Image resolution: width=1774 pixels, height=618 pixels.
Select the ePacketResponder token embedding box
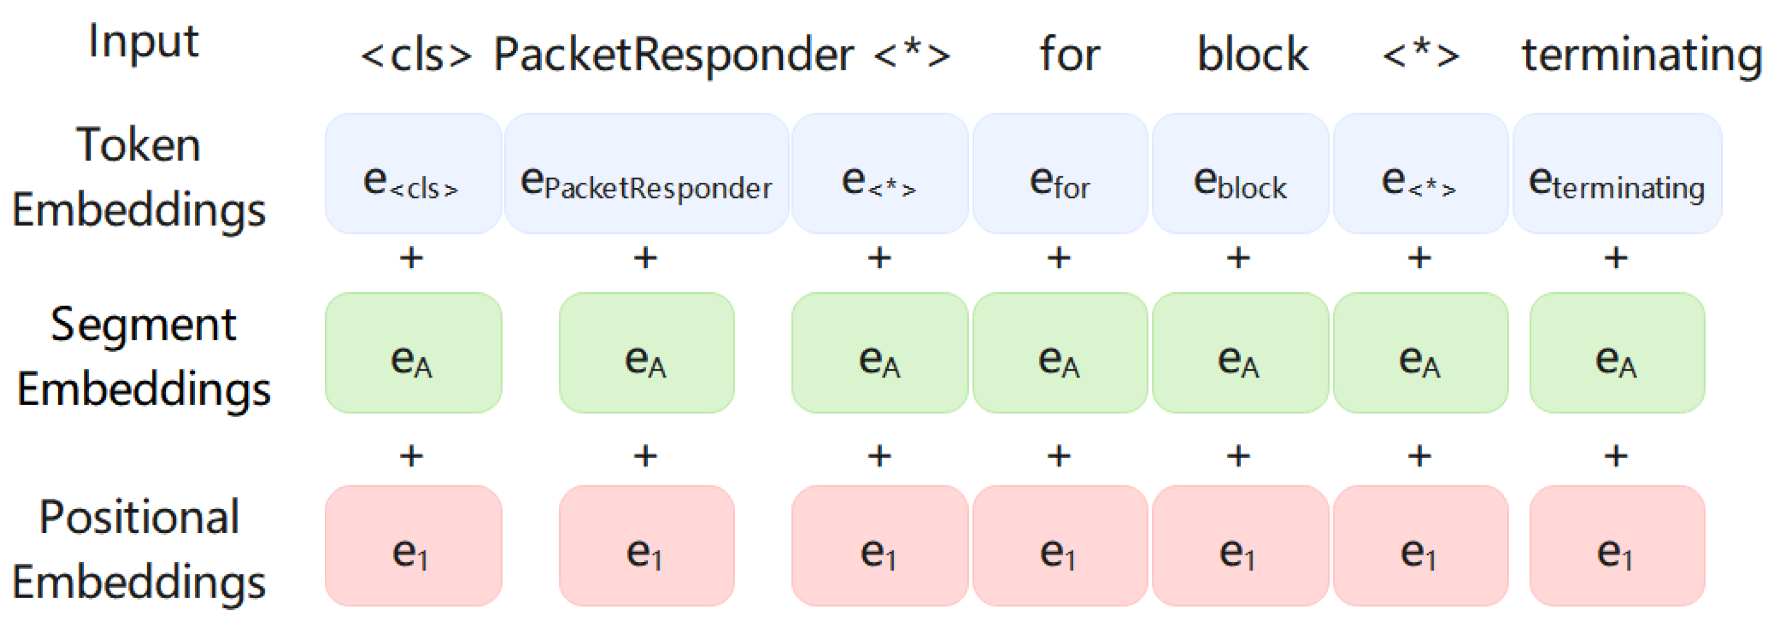646,173
